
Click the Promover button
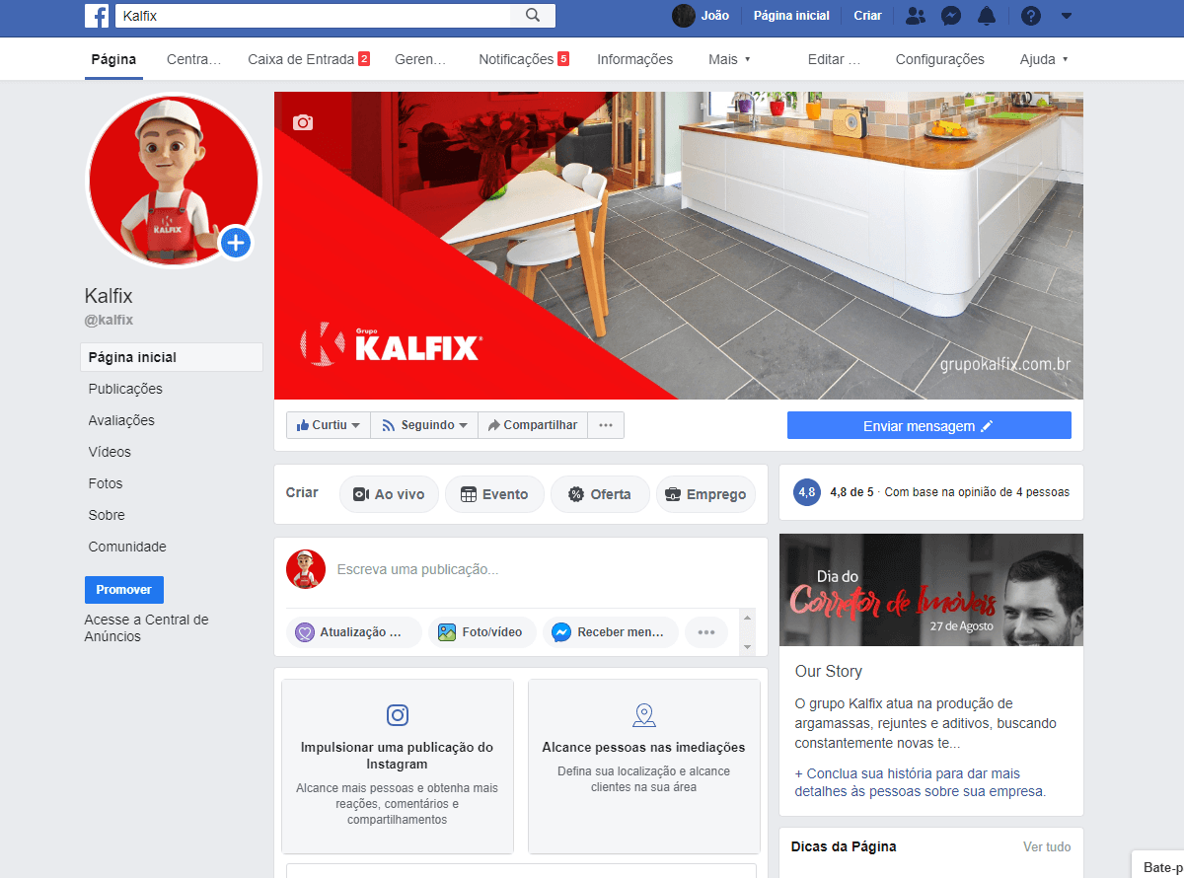coord(124,590)
